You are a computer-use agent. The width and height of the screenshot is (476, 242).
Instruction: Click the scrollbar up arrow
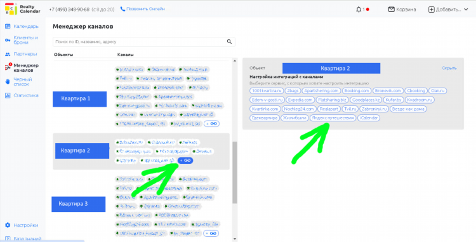[235, 61]
